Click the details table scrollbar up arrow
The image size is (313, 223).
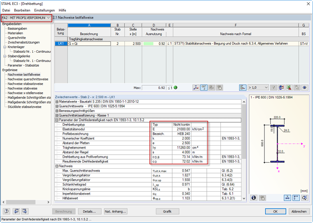point(244,102)
